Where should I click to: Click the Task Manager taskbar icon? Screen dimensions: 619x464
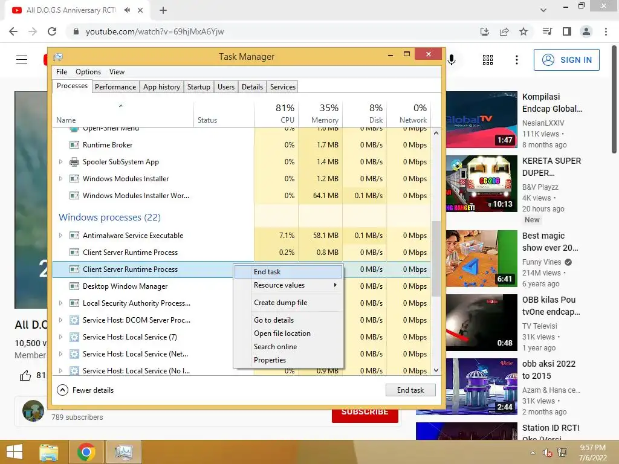pyautogui.click(x=123, y=452)
